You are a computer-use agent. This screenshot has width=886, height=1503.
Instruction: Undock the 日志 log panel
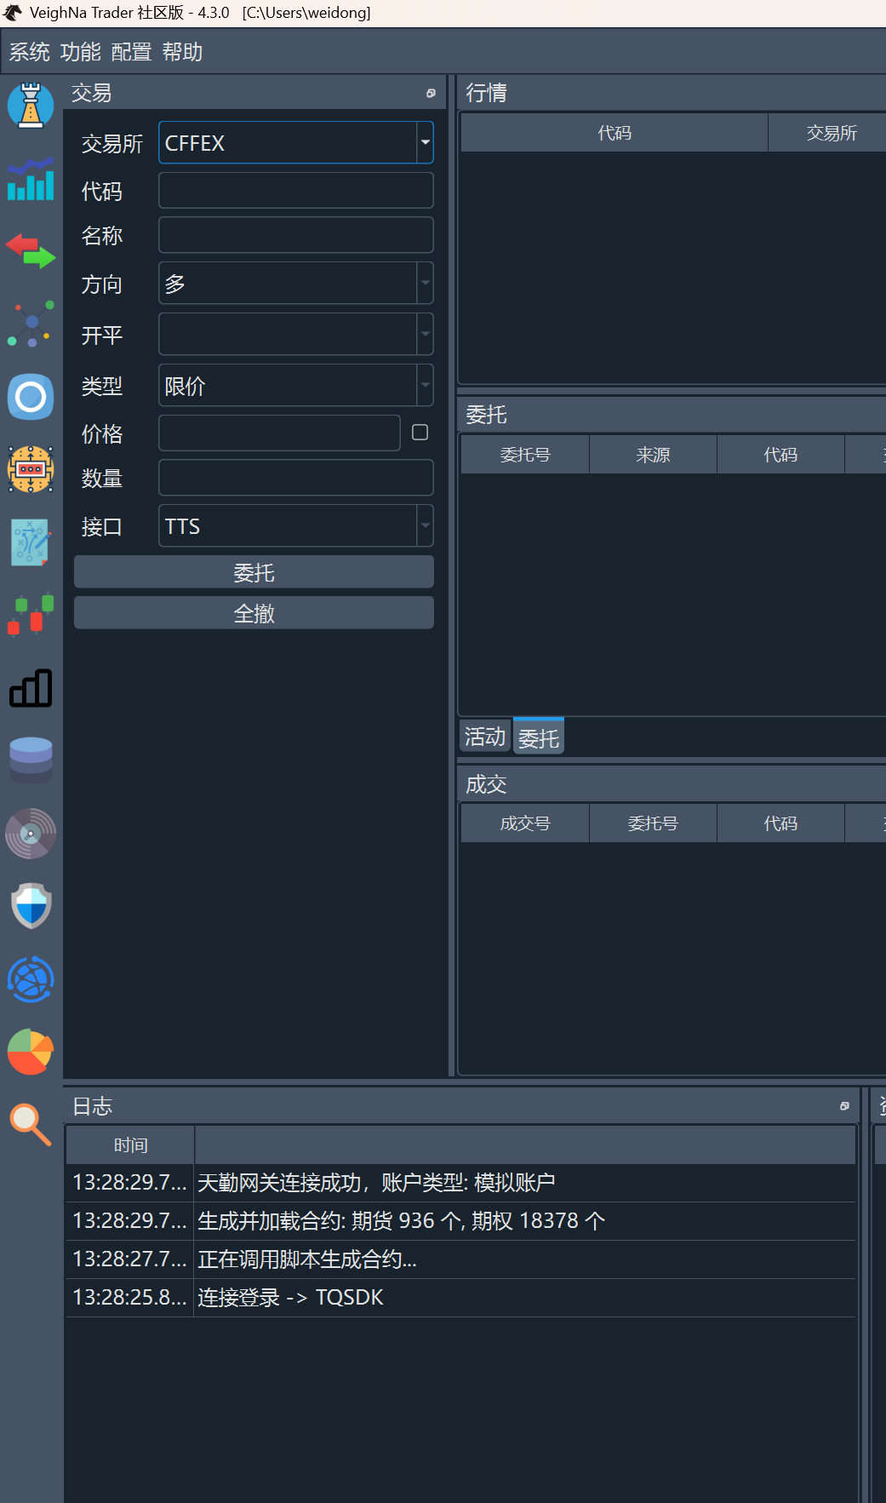(x=844, y=1106)
